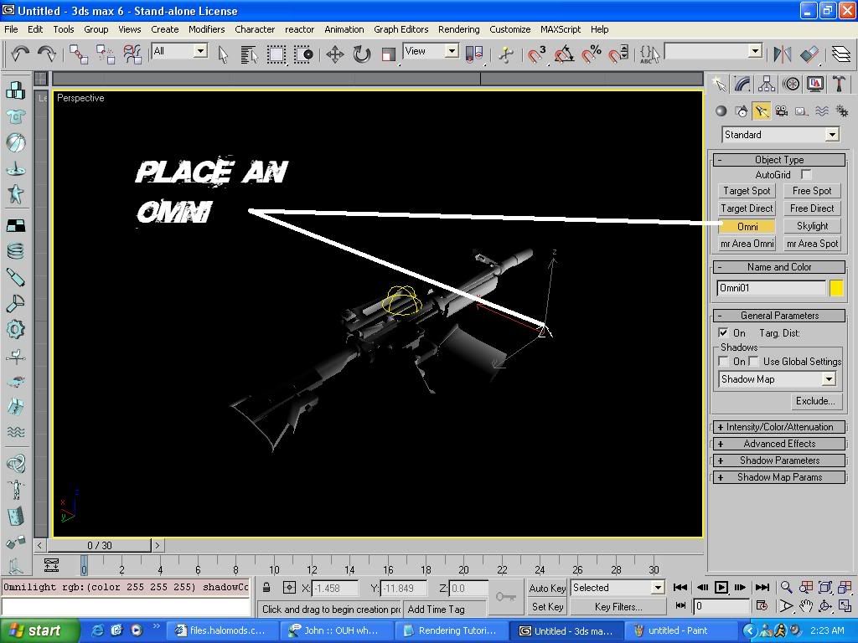Open the MAXScript menu
Viewport: 858px width, 643px height.
click(561, 29)
